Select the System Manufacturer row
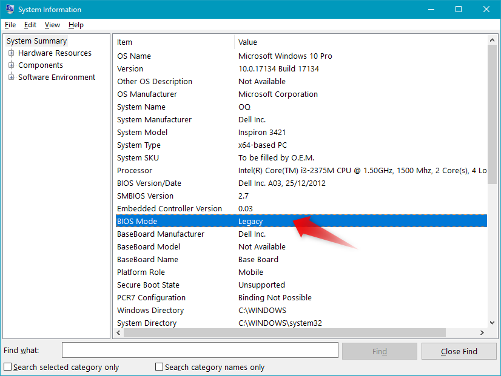Screen dimensions: 501x376 (301, 120)
